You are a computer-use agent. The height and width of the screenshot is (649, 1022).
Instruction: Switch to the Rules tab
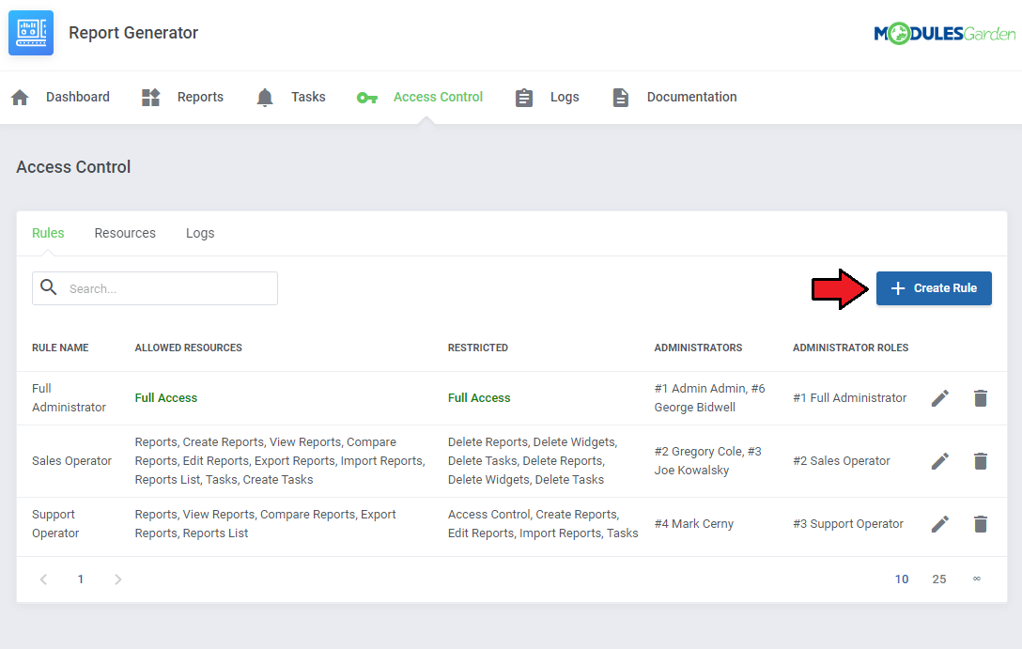point(48,233)
